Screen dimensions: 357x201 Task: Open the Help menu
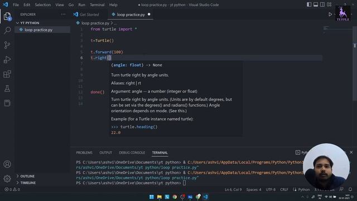click(113, 5)
